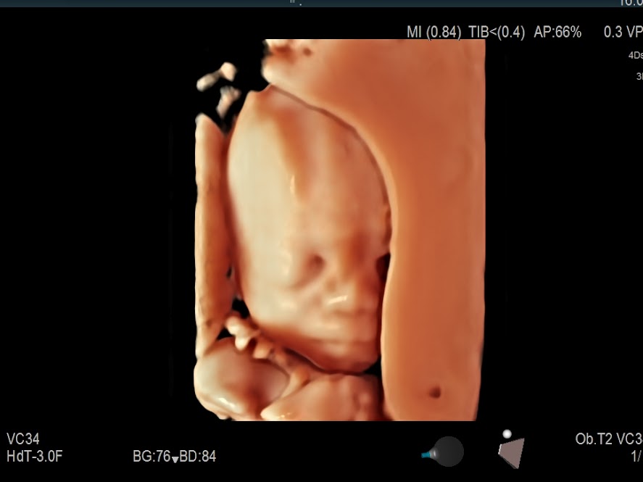Select the BD:84 value
Viewport: 643px width, 482px height.
198,457
